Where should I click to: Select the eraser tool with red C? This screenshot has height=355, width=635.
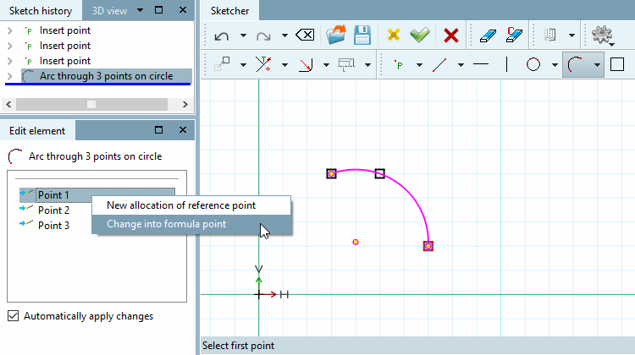point(515,35)
